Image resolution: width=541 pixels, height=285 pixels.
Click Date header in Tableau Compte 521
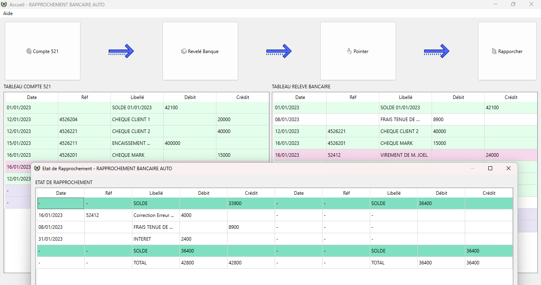[32, 97]
